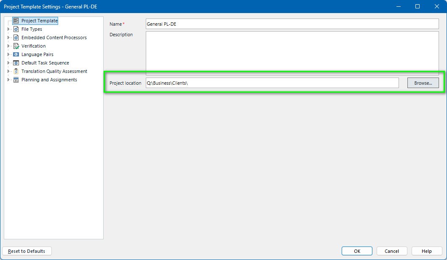This screenshot has height=260, width=447.
Task: Click the Language Pairs icon
Action: coord(16,54)
